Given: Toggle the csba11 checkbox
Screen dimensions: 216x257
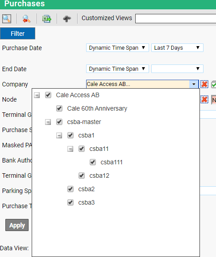Looking at the screenshot, I should [x=82, y=149].
